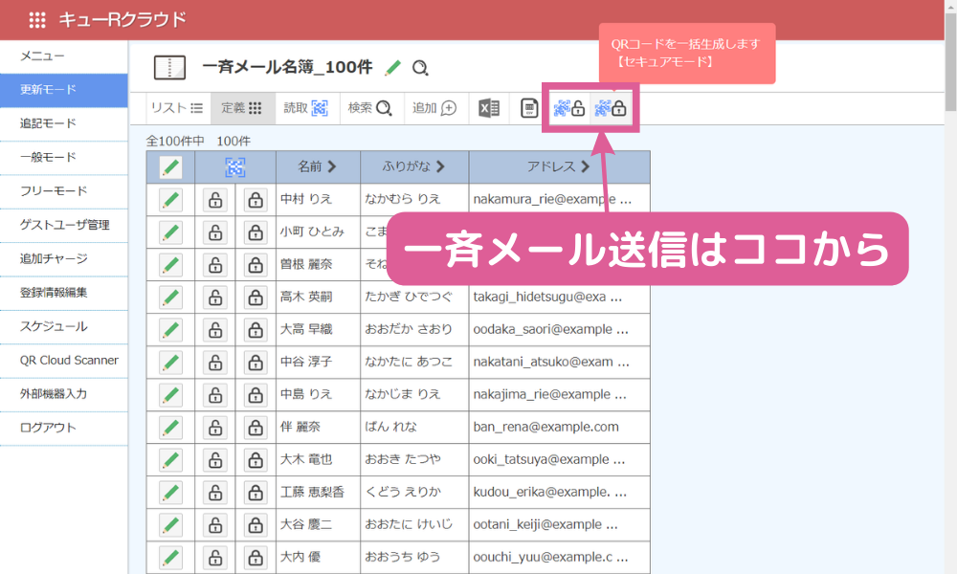Switch to リスト view tab
The height and width of the screenshot is (574, 957).
tap(178, 108)
